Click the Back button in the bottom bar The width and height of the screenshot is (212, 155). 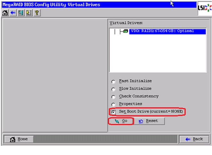194,139
